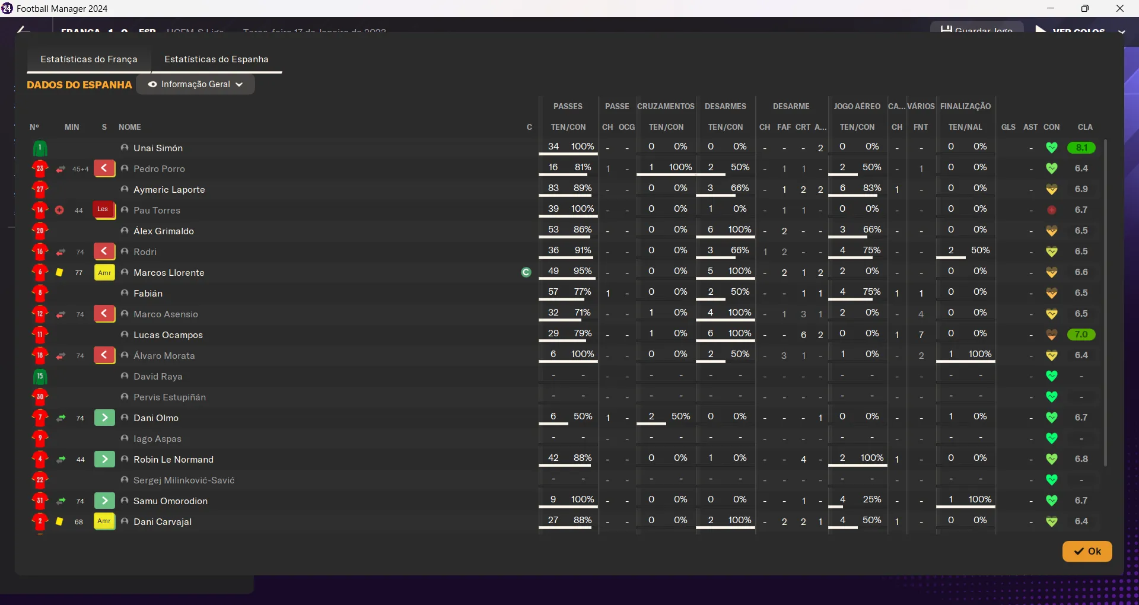
Task: Open Álex Grimaldo's player profile link
Action: [164, 231]
